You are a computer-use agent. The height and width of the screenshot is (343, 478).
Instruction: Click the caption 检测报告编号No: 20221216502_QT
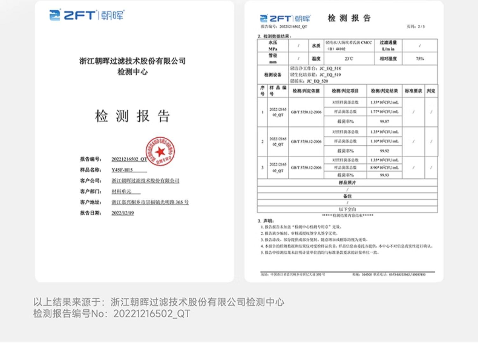pyautogui.click(x=112, y=314)
